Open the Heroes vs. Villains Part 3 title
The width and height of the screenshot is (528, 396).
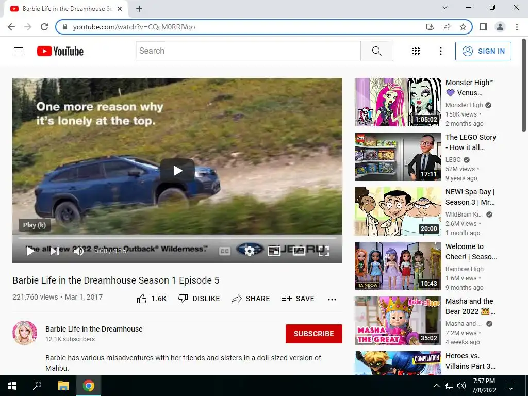pyautogui.click(x=470, y=361)
